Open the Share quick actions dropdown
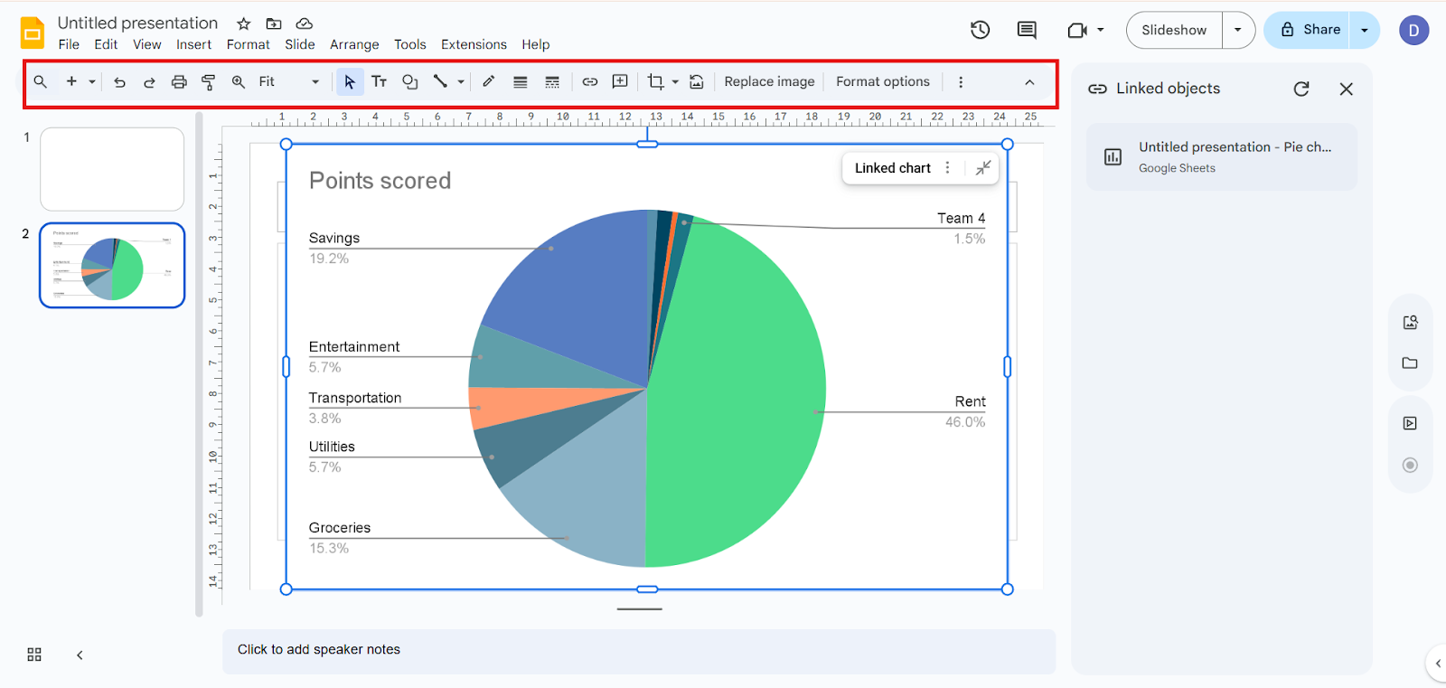1446x688 pixels. pyautogui.click(x=1365, y=30)
